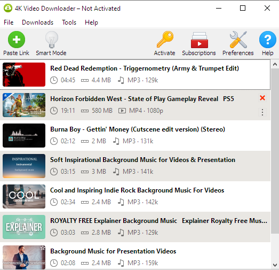The image size is (279, 270).
Task: Click scrollbar up arrow
Action: click(275, 64)
